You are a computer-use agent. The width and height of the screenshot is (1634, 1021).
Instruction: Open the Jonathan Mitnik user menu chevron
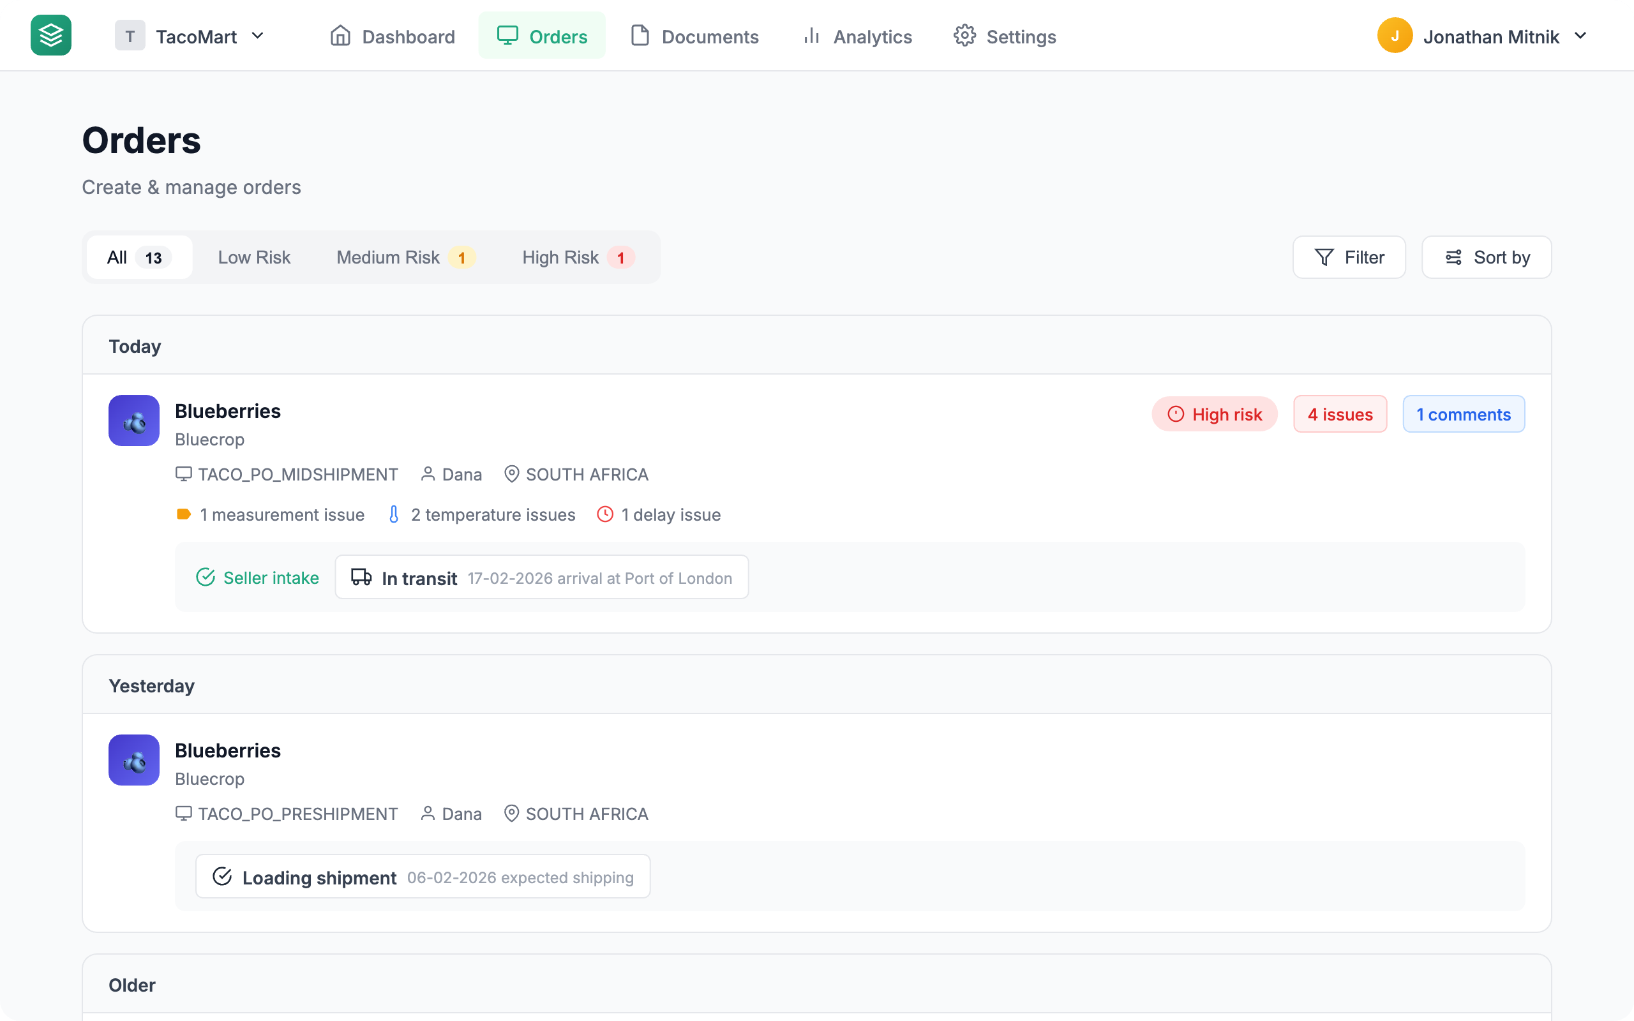coord(1580,36)
